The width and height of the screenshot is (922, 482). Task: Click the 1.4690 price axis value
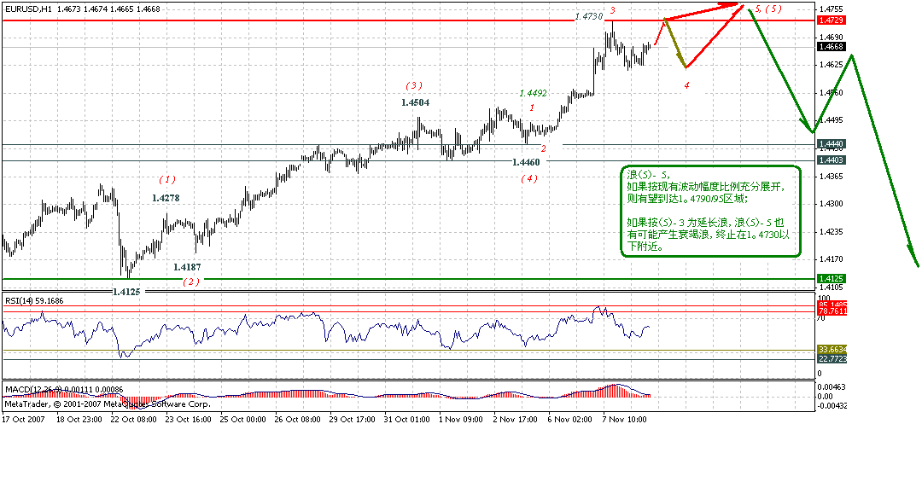pyautogui.click(x=832, y=37)
